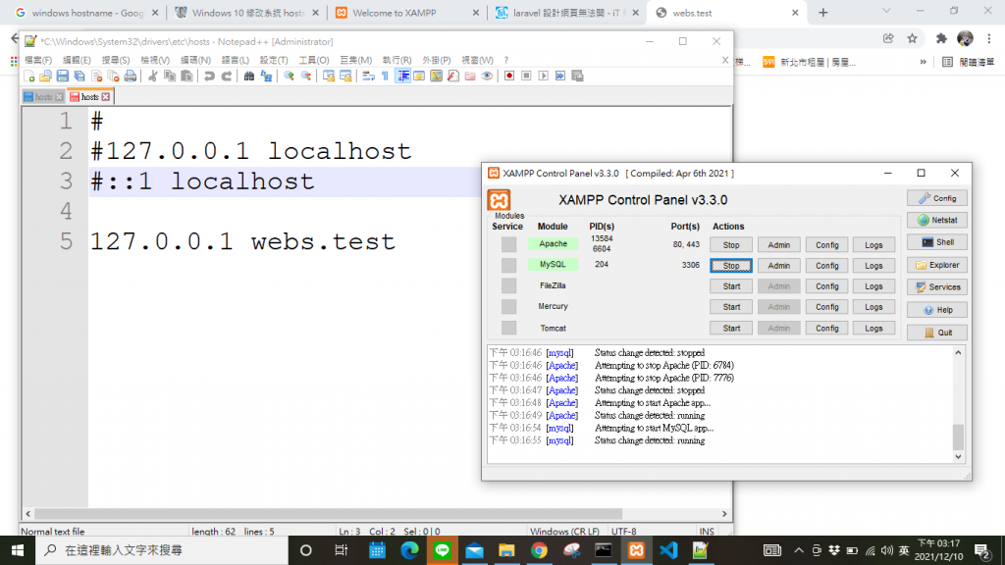The image size is (1005, 565).
Task: Click the Paste icon in Notepad++ toolbar
Action: click(186, 77)
